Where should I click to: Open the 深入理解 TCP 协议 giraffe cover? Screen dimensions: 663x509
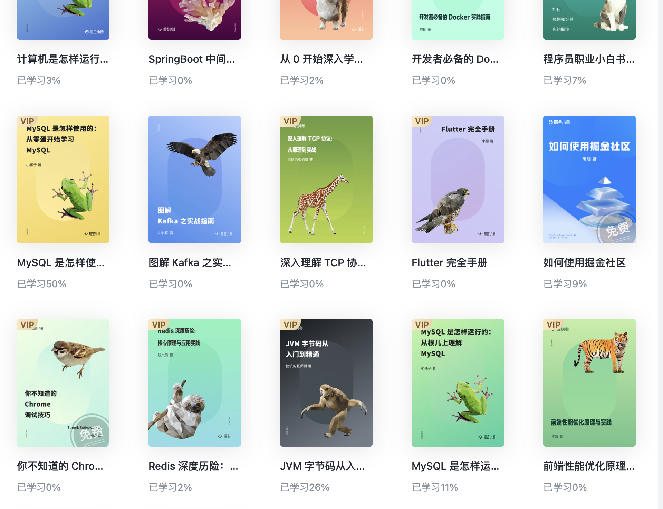click(x=326, y=179)
